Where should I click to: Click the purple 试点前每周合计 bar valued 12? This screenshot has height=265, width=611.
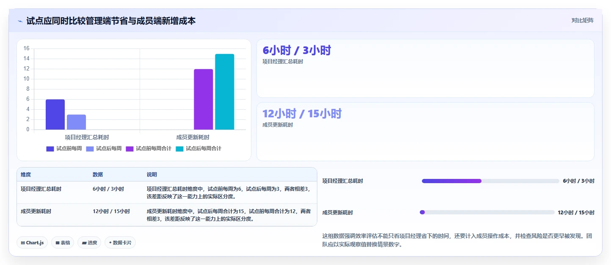click(204, 99)
